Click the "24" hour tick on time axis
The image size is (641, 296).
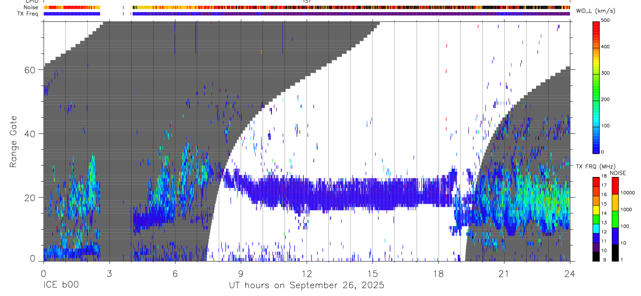(x=569, y=273)
